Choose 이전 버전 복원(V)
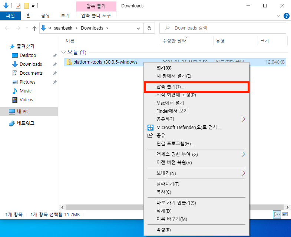Screen dimensions: 291x237 tap(196, 163)
